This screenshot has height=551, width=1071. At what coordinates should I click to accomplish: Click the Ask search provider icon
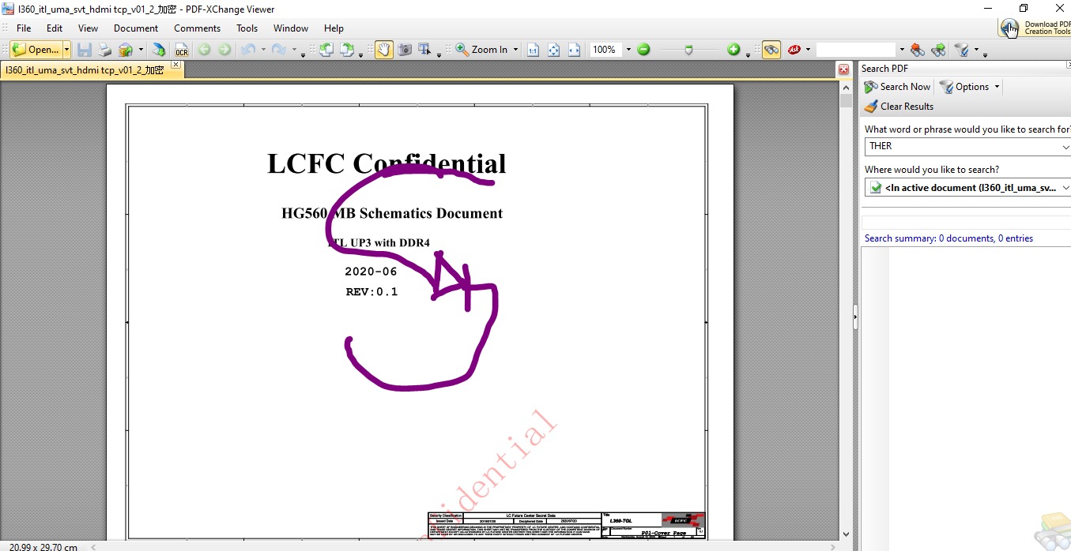pyautogui.click(x=794, y=50)
